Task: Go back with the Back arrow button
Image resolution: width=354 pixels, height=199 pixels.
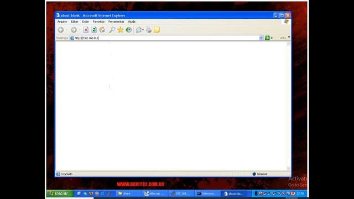Action: coord(61,30)
